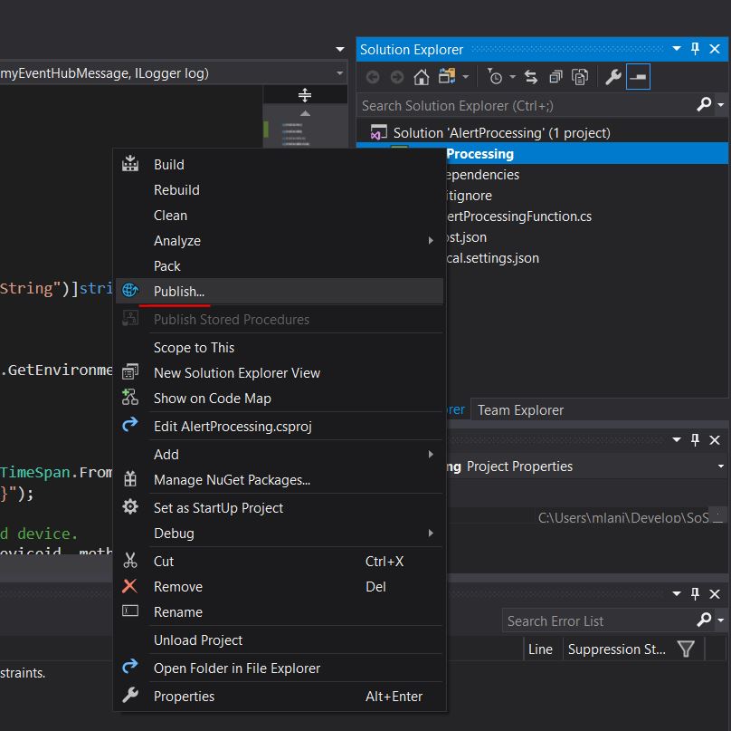Click the split-editor icon above the scrollbar
This screenshot has height=731, width=731.
pos(305,95)
